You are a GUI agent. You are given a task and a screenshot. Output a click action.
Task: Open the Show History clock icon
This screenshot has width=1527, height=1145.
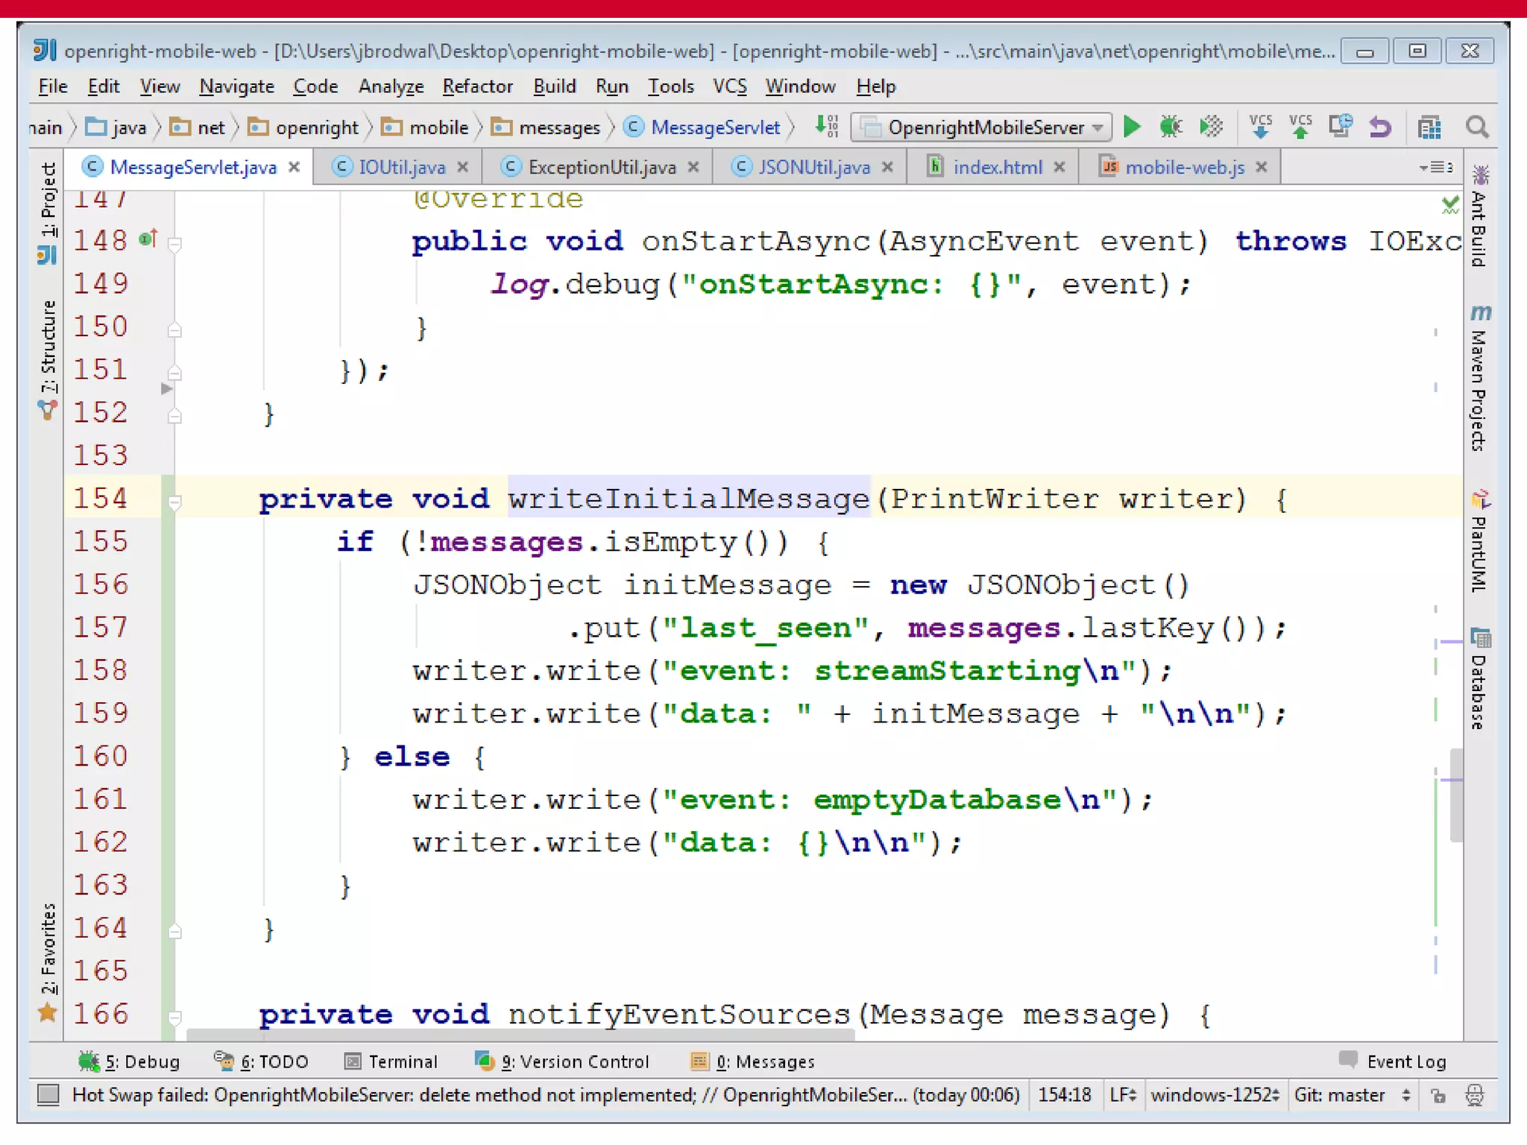[x=1341, y=126]
